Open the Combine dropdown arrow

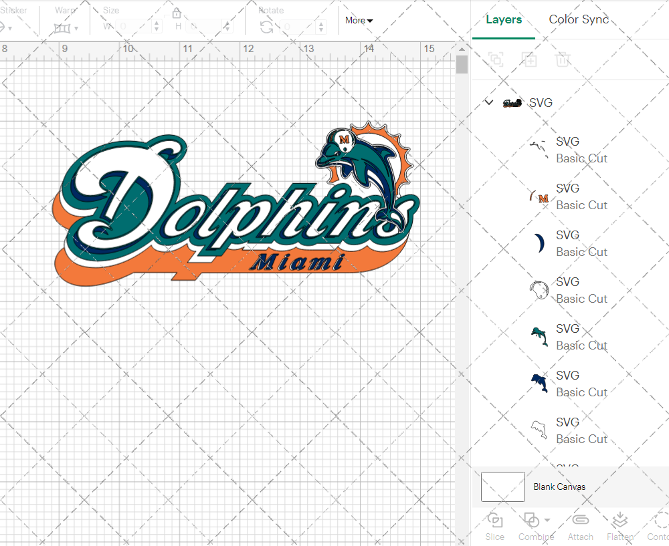[547, 520]
